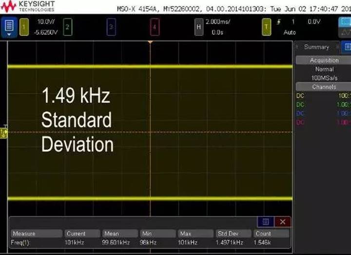
Task: Close the measurement results panel
Action: pos(282,222)
